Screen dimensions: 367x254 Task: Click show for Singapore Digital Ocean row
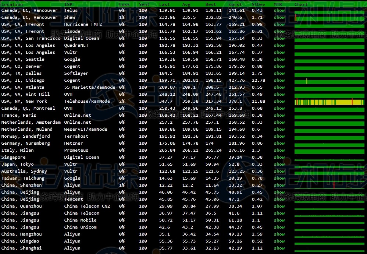[x=279, y=157]
